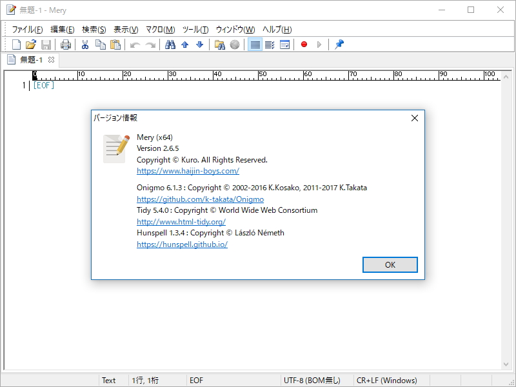Toggle wrap at specified width icon
516x387 pixels.
tap(270, 45)
